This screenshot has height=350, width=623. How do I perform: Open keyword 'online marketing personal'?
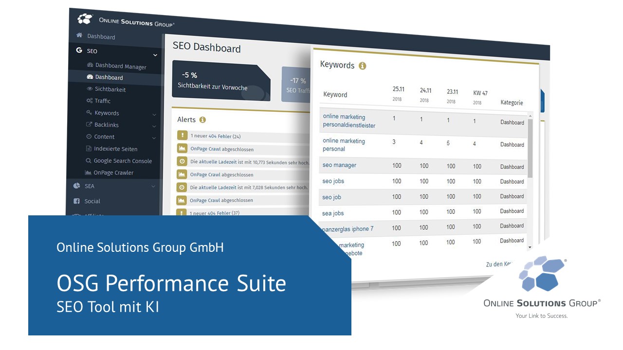[x=344, y=145]
